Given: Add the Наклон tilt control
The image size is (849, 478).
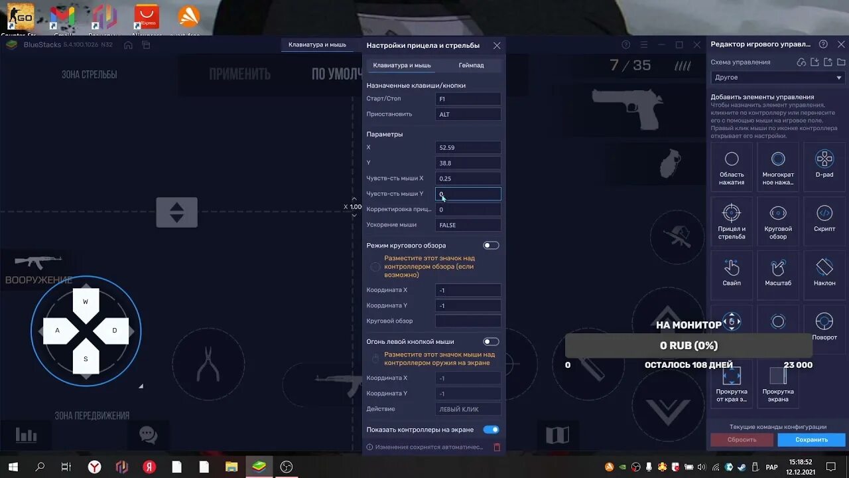Looking at the screenshot, I should tap(824, 275).
